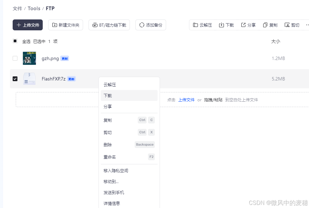Open BT/磁力链下载 magnet download feature

[109, 25]
